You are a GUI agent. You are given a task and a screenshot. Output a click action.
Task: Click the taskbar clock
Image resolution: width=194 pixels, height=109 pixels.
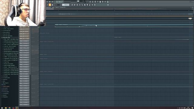(x=188, y=108)
